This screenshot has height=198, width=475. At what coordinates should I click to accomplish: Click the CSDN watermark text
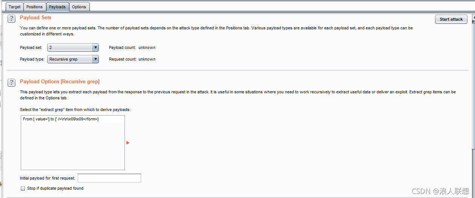[x=440, y=191]
